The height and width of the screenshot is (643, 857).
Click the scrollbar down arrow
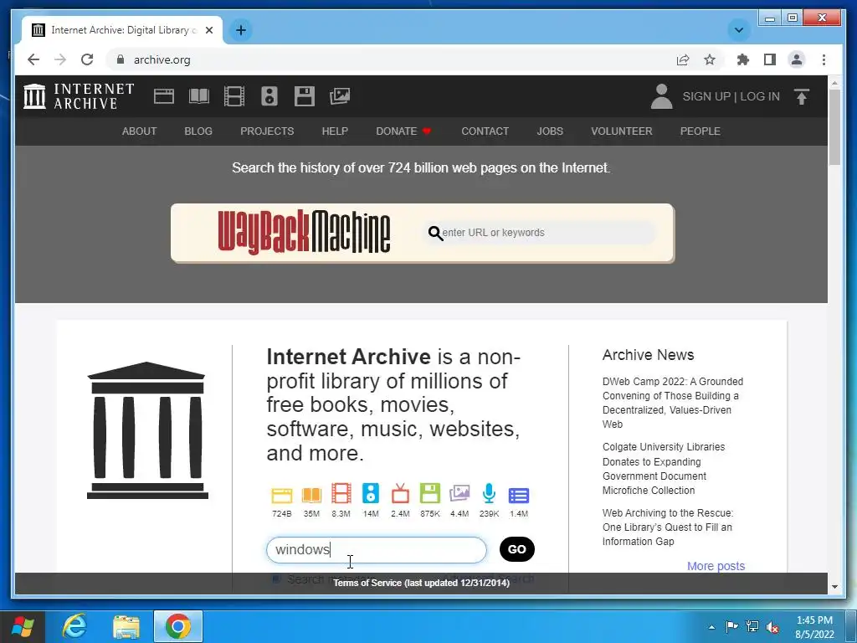(834, 587)
